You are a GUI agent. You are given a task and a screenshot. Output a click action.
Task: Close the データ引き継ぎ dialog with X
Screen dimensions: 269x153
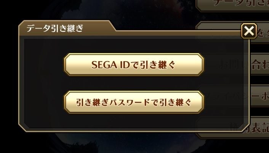[x=249, y=31]
